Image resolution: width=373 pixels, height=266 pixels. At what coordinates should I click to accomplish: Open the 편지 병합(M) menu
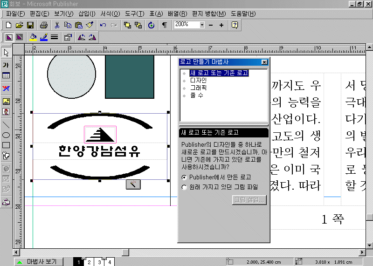pyautogui.click(x=208, y=14)
